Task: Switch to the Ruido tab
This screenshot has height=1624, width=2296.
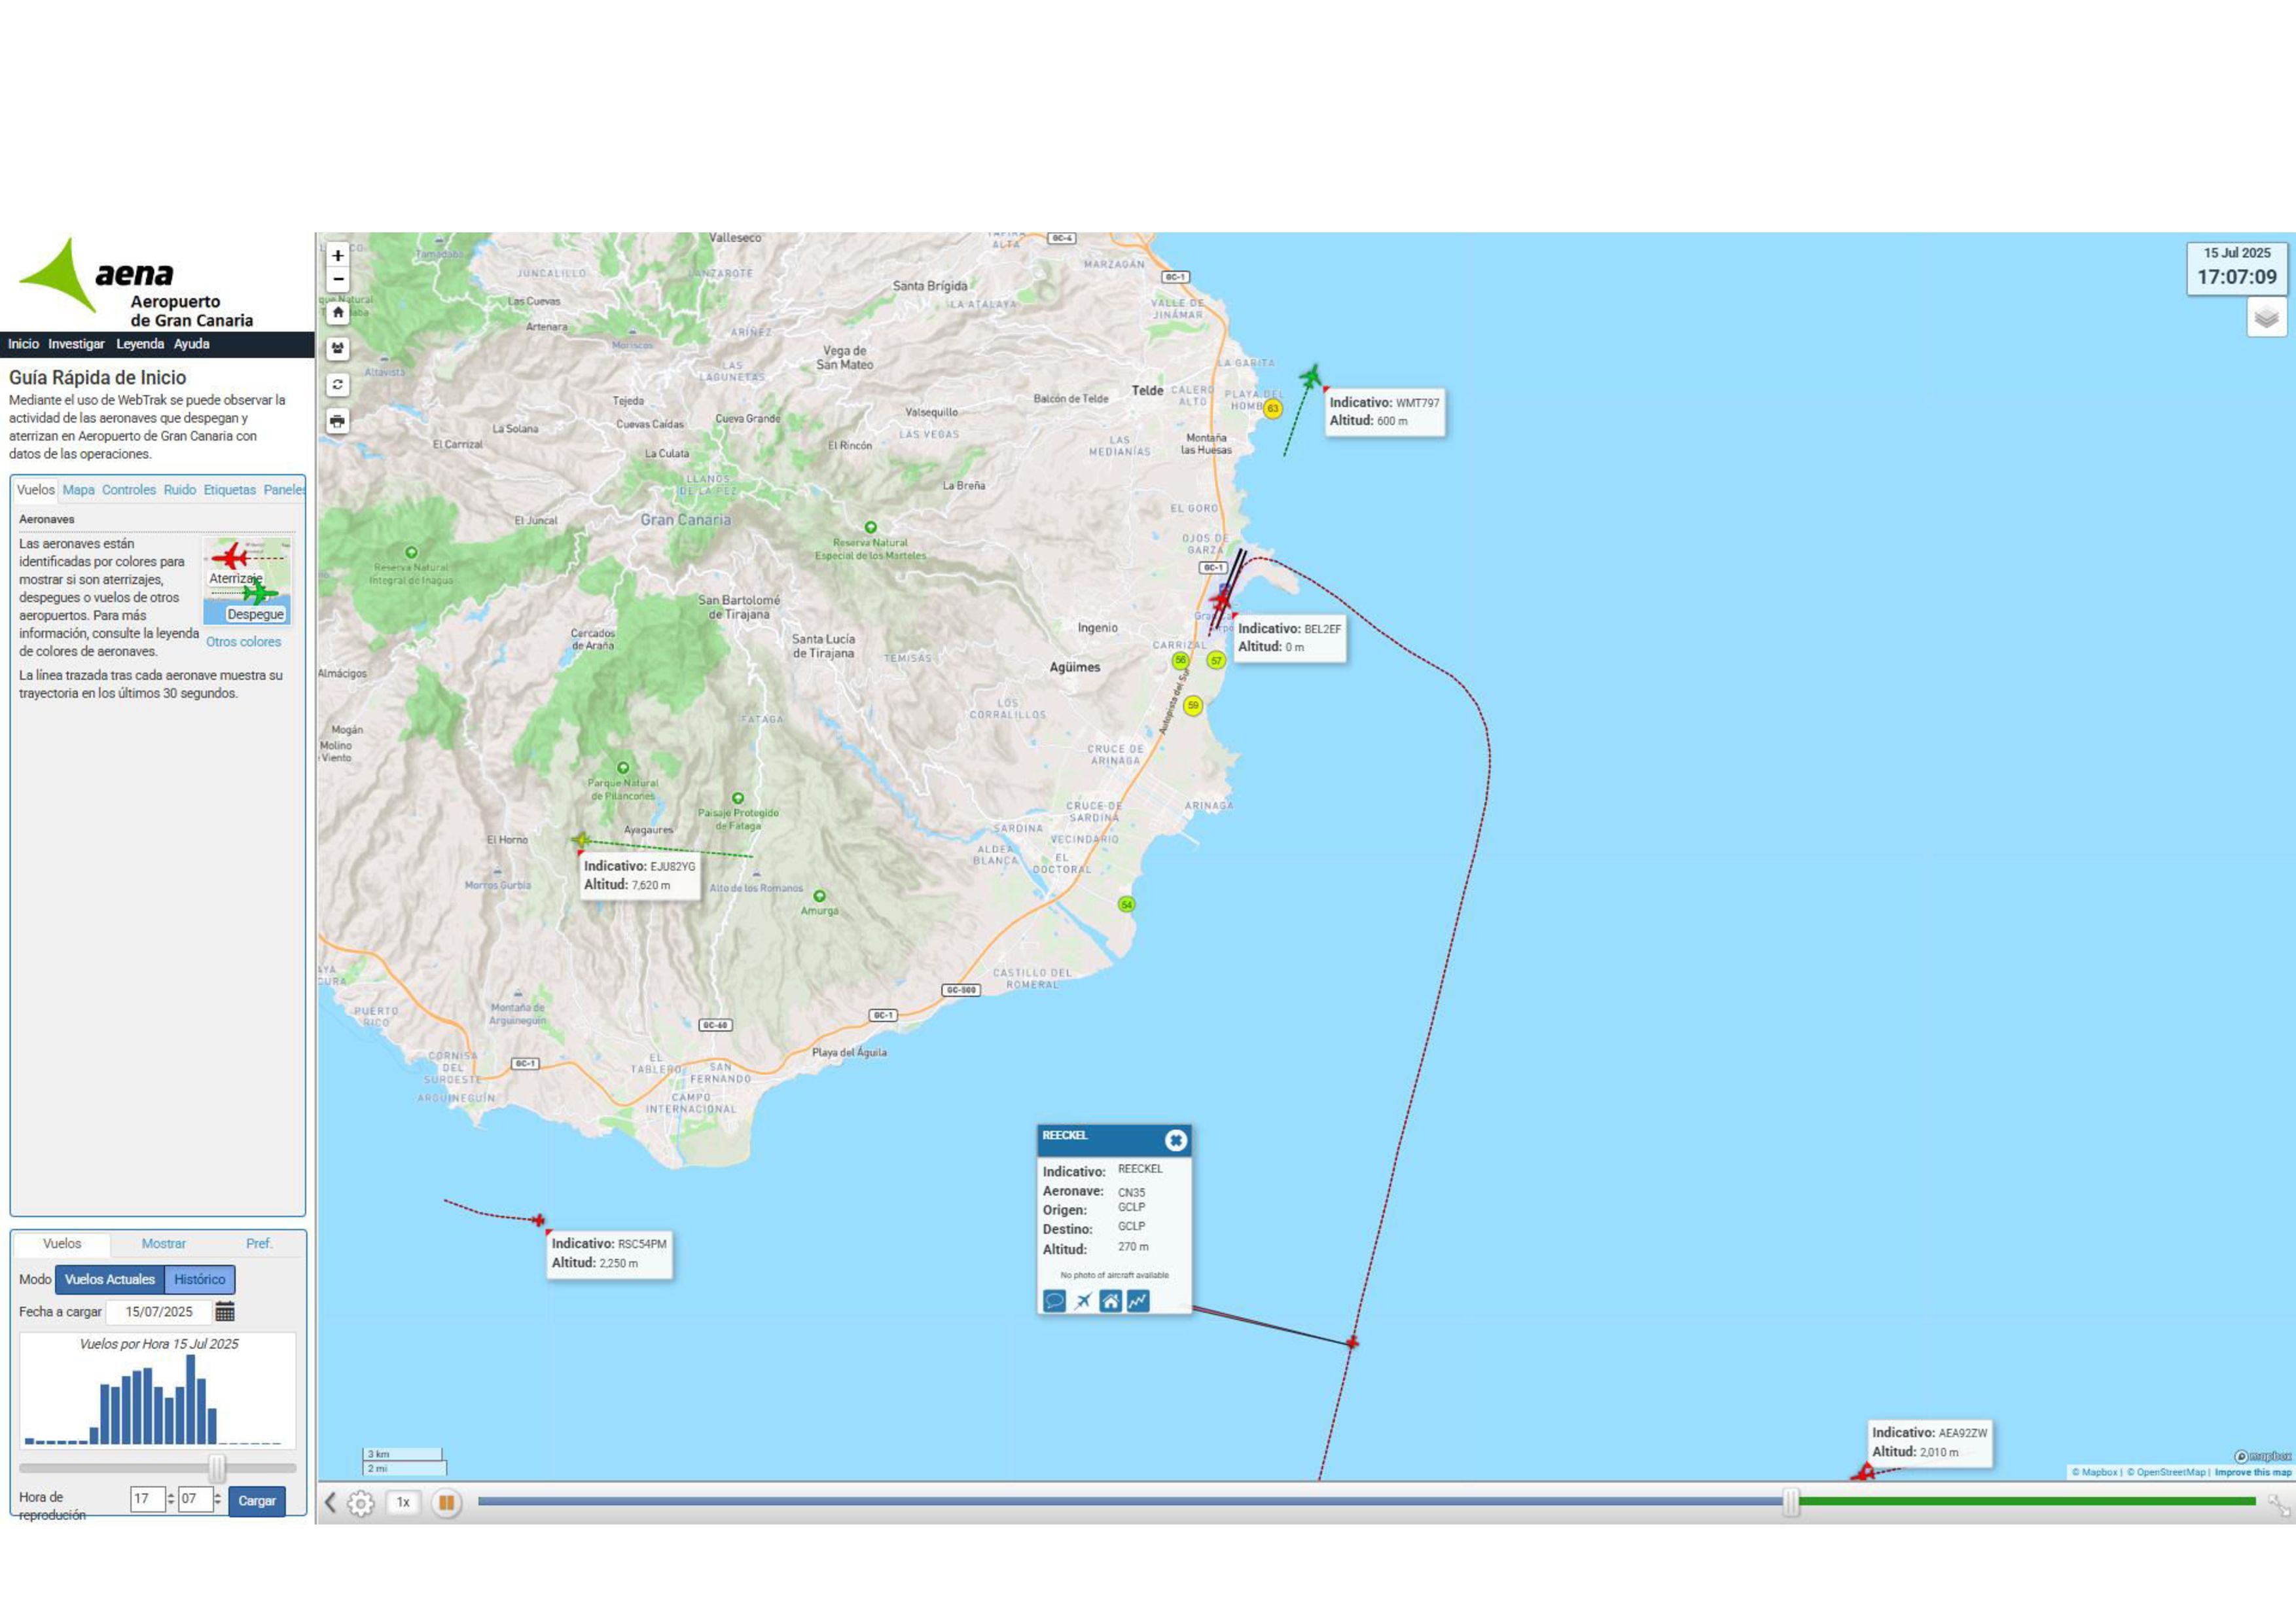Action: [180, 490]
